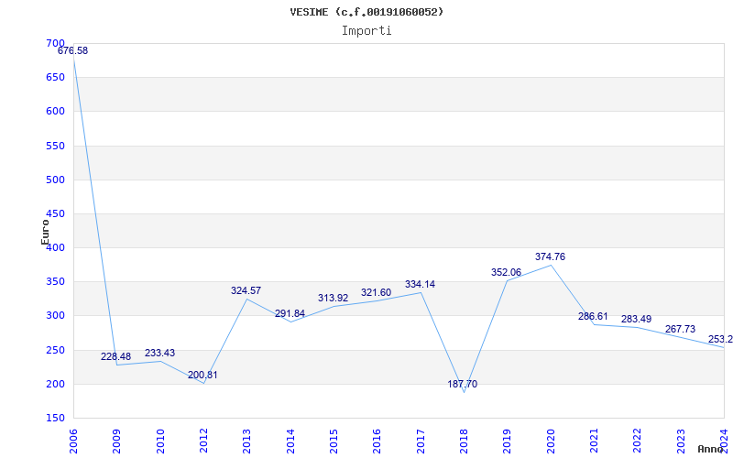Click the 500 y-axis tick label

click(55, 180)
